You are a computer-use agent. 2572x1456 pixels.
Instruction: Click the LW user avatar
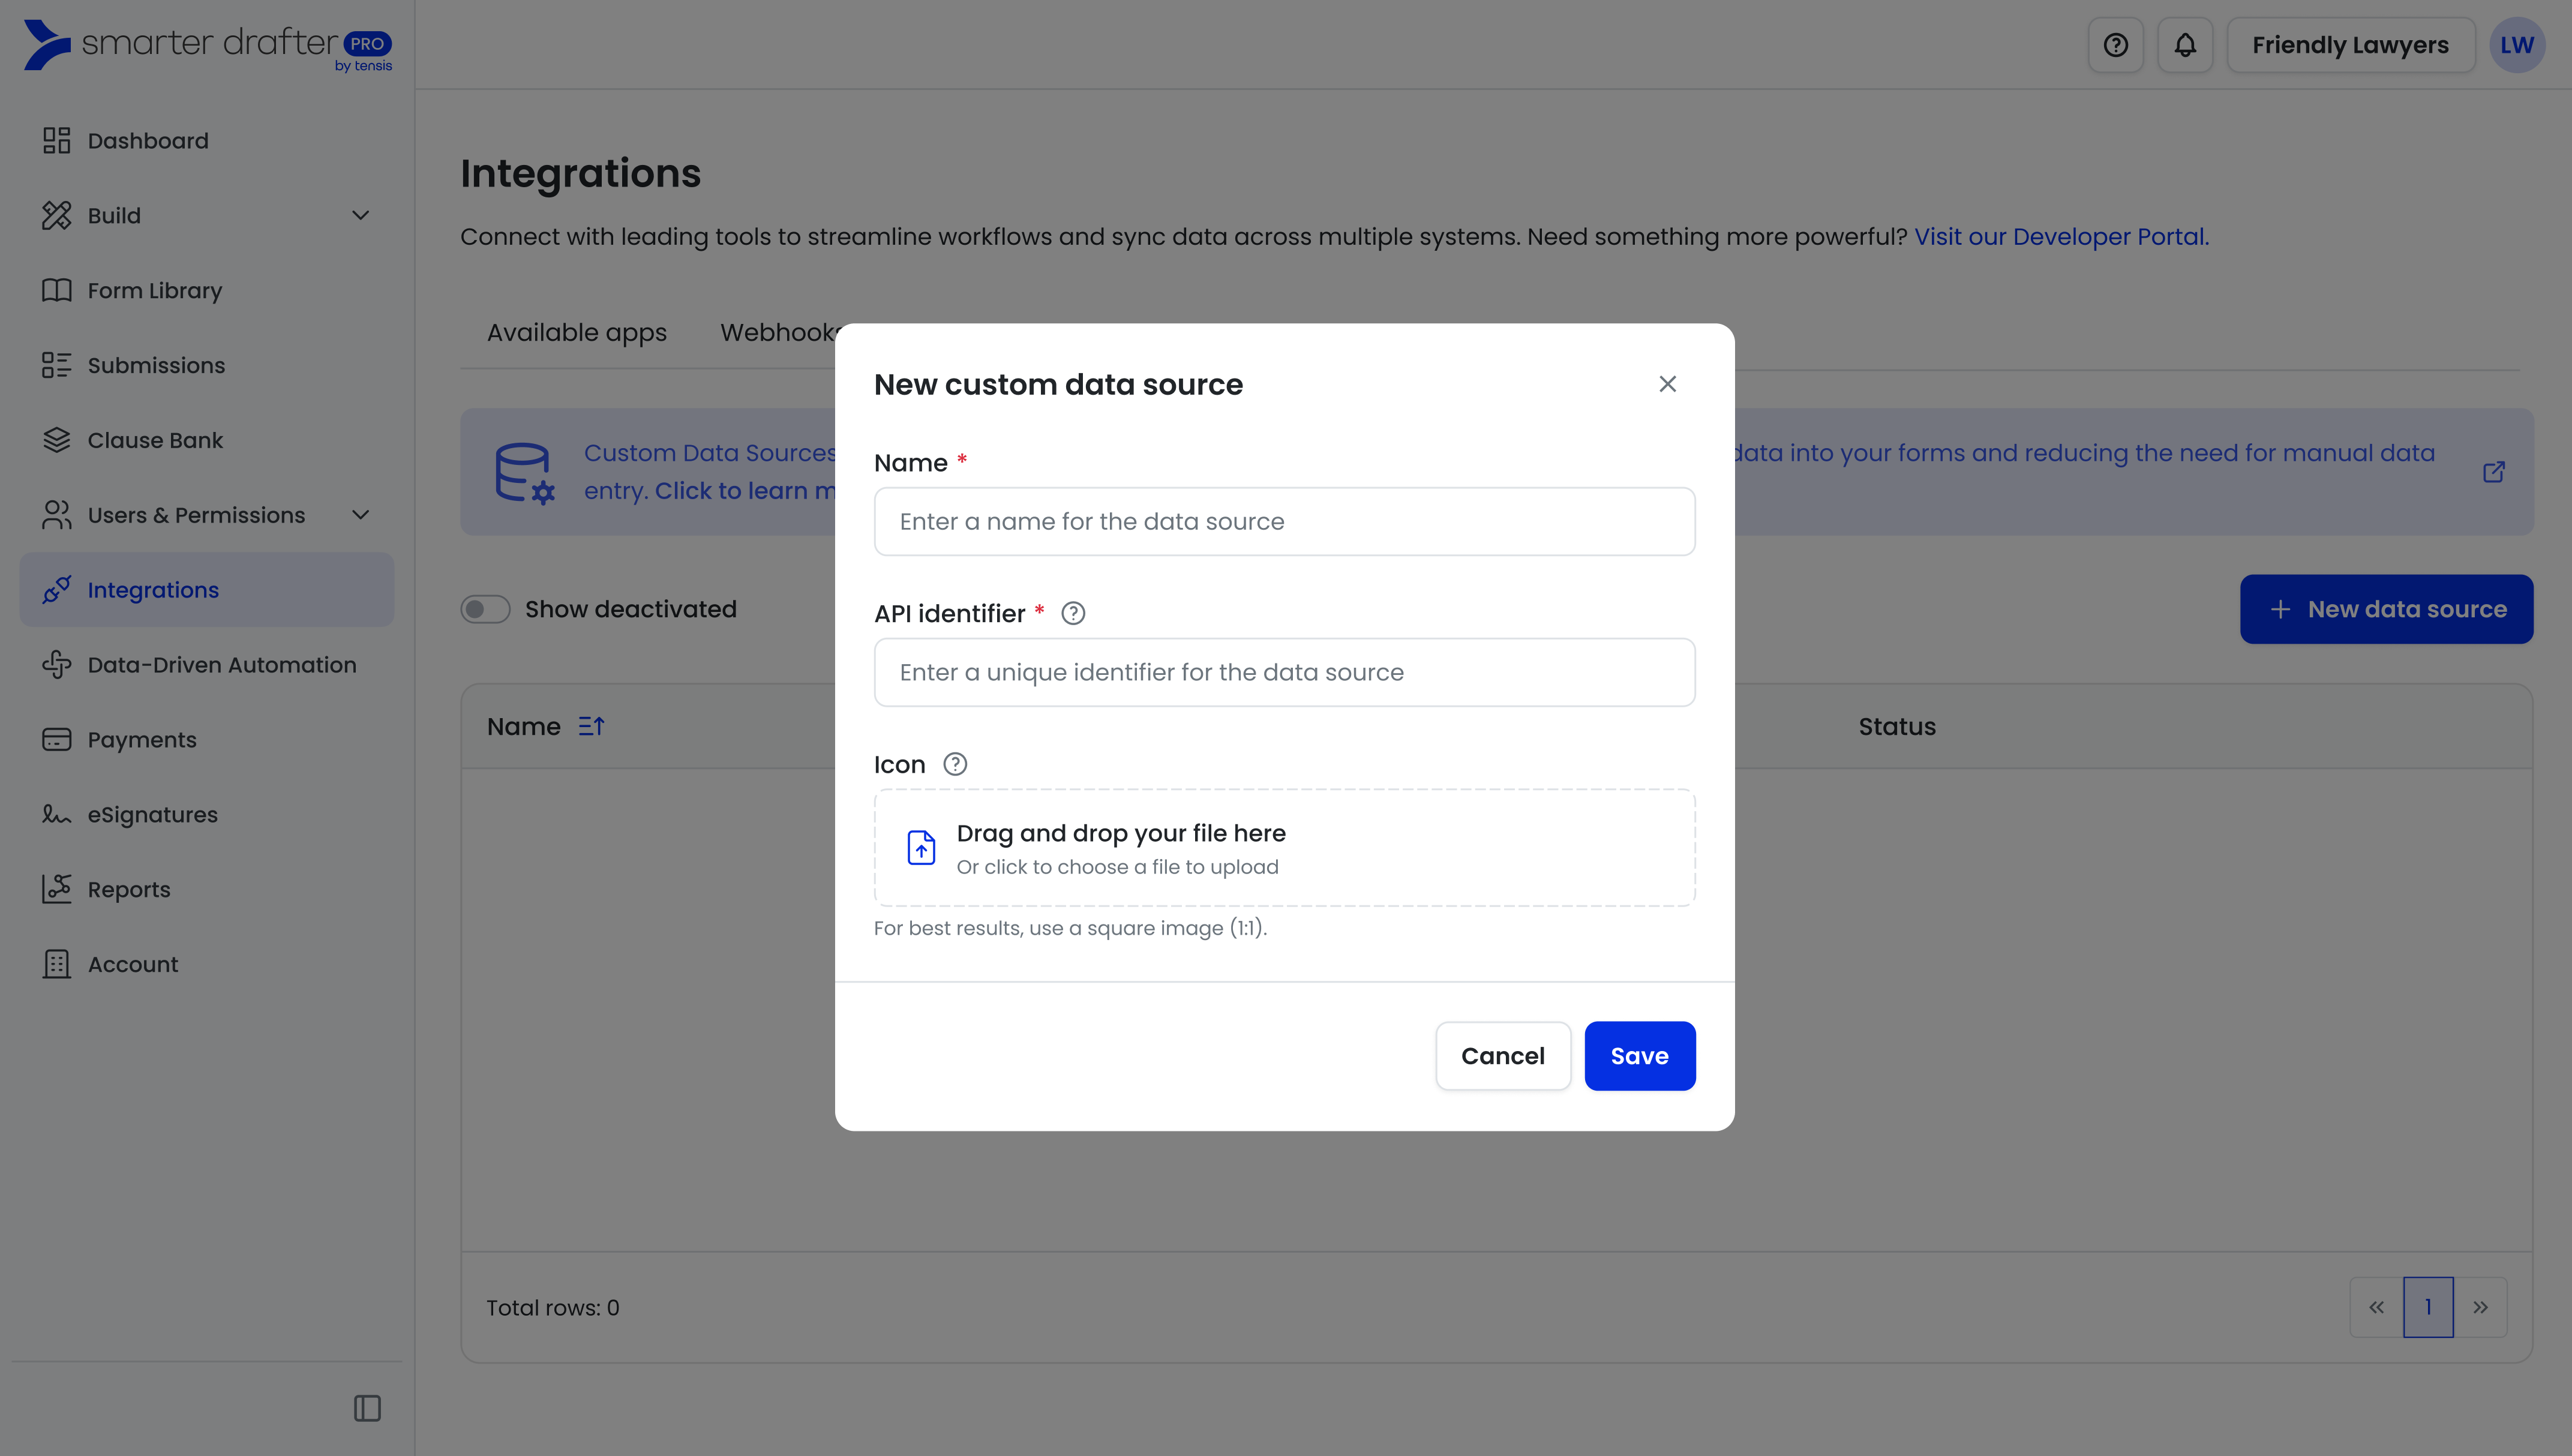(x=2516, y=45)
